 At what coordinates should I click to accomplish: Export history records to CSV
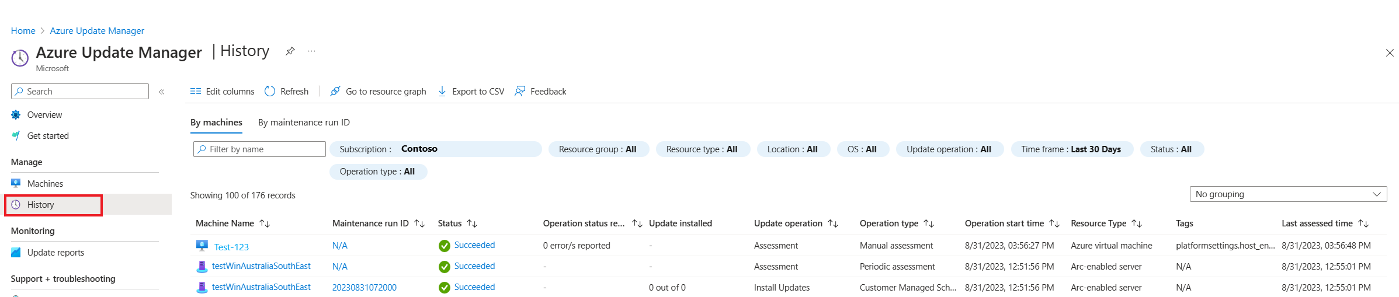(471, 92)
